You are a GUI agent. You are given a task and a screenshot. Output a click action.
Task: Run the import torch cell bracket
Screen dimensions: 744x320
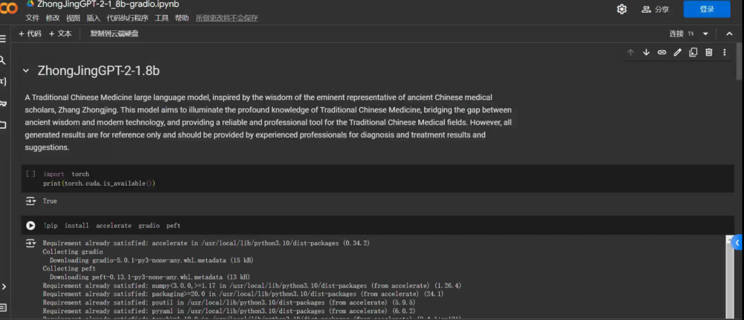coord(31,174)
